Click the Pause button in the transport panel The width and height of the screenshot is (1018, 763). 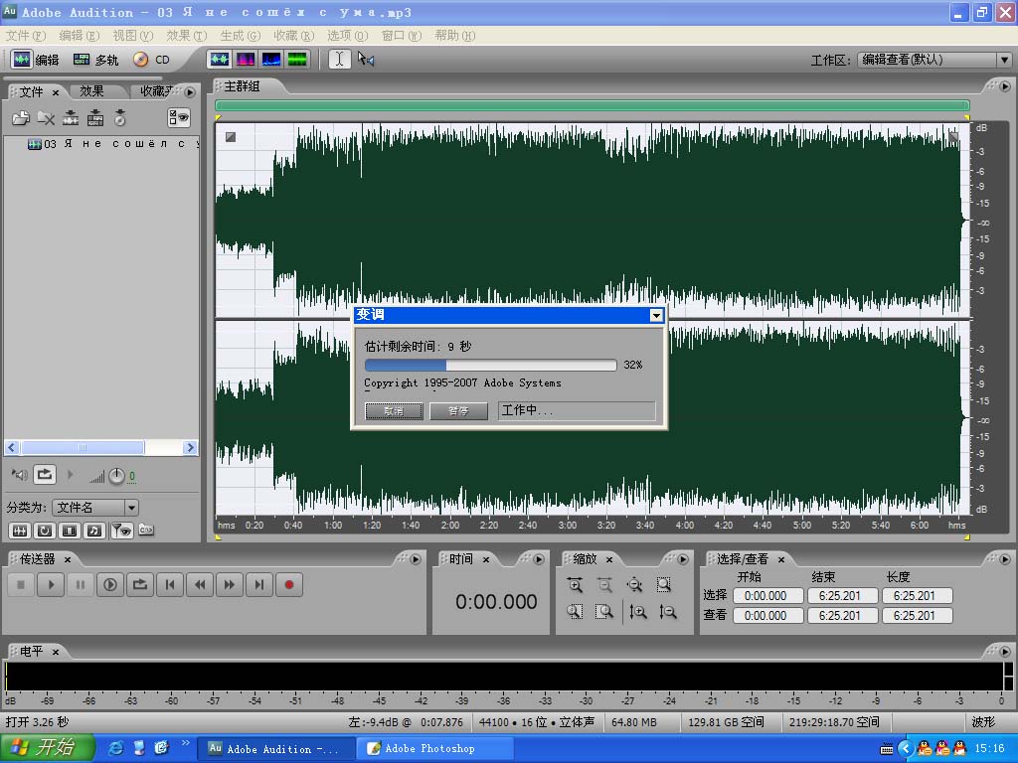[81, 585]
